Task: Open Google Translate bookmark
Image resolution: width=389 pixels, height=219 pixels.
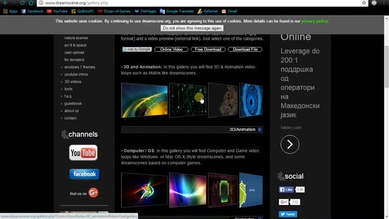Action: 177,11
